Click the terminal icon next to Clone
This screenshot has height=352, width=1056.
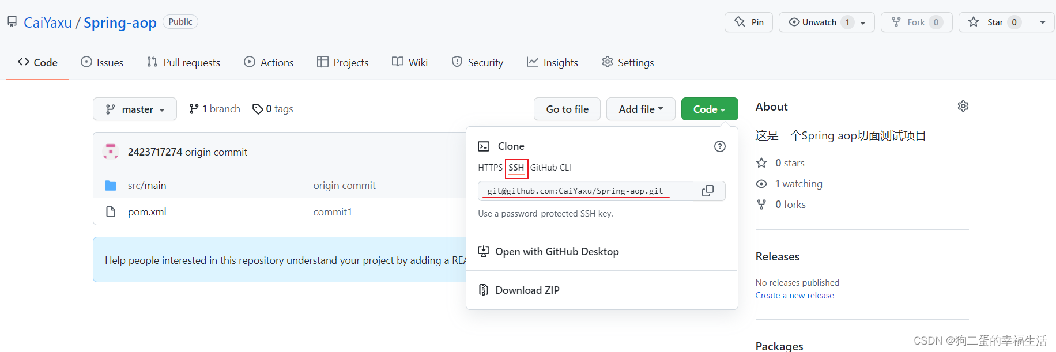point(484,146)
